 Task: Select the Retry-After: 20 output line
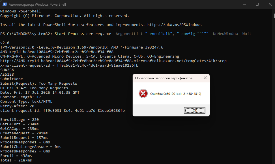tap(17, 106)
